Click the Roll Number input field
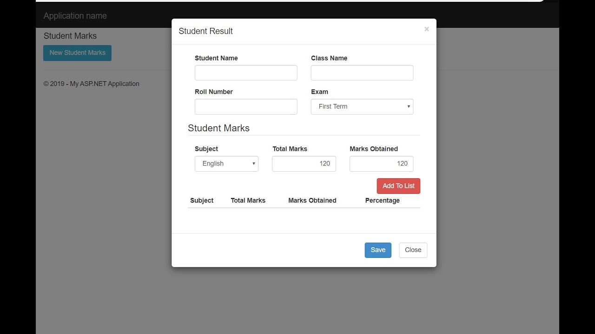This screenshot has width=595, height=334. [x=246, y=107]
